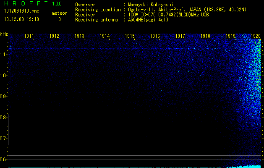The height and width of the screenshot is (168, 264).
Task: Click the meteor count 0
Action: (60, 19)
